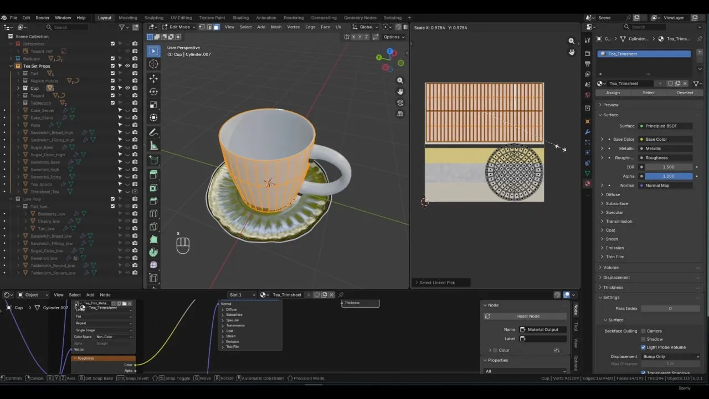
Task: Select the Cursor tool in viewport toolbar
Action: pyautogui.click(x=153, y=64)
